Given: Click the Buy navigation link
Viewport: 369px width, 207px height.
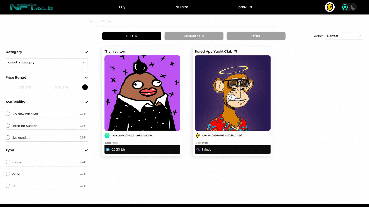Looking at the screenshot, I should point(122,7).
